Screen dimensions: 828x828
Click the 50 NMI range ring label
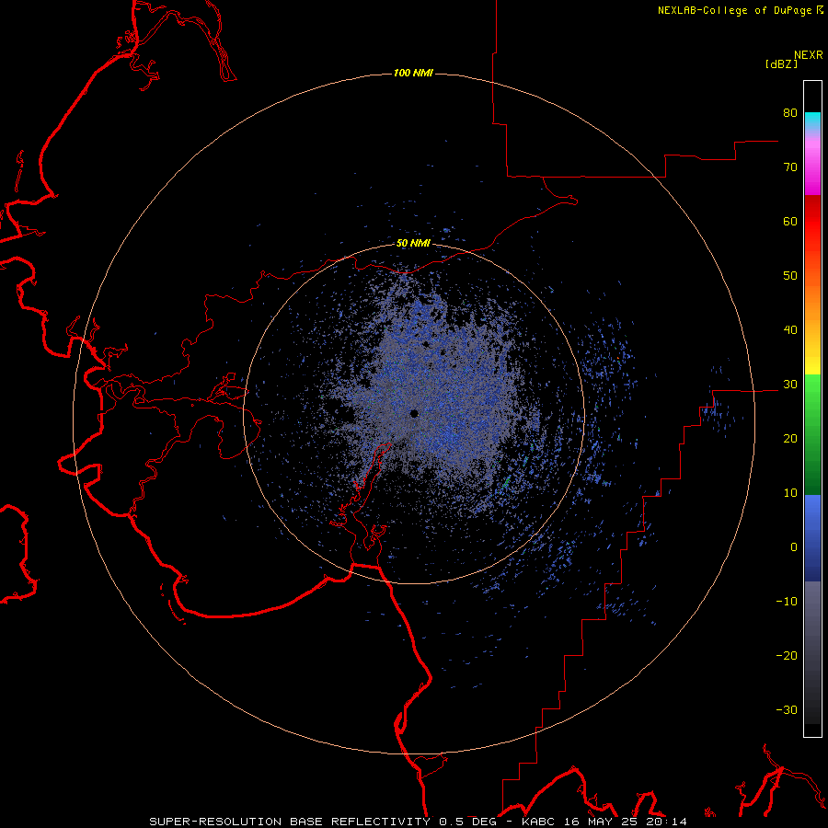(413, 243)
